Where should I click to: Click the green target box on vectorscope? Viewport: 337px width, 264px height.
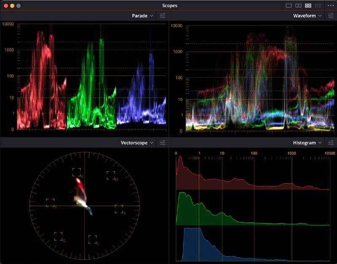coord(58,237)
